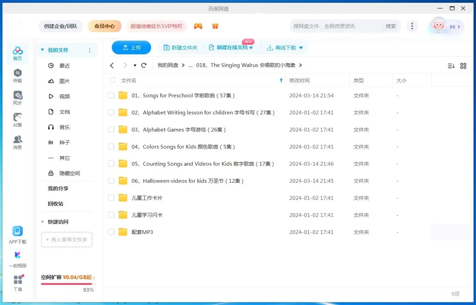Image resolution: width=476 pixels, height=305 pixels.
Task: Open 回收站 in the left panel
Action: pyautogui.click(x=55, y=204)
